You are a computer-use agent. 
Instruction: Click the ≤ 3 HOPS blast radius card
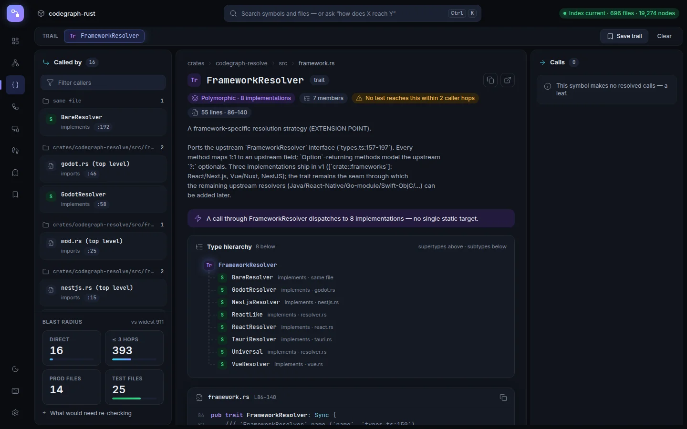tap(134, 348)
